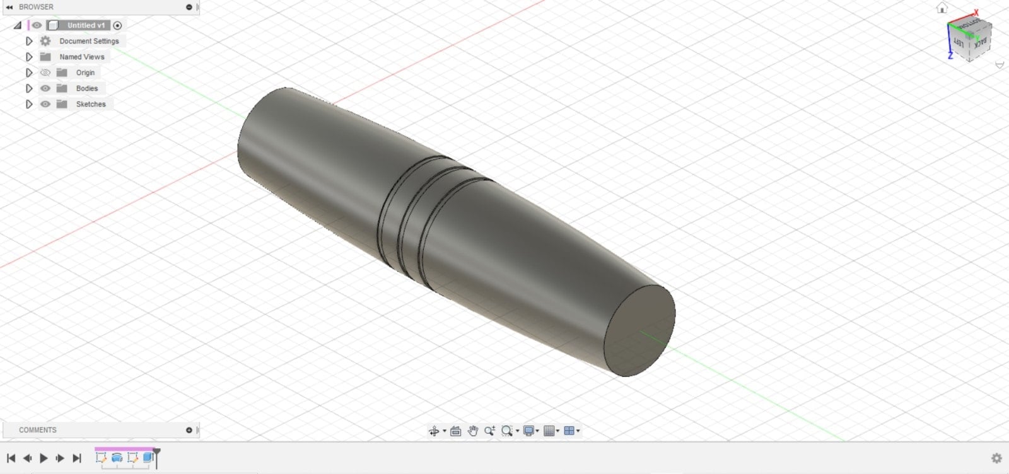
Task: Click the COMMENTS panel header label
Action: [x=38, y=430]
